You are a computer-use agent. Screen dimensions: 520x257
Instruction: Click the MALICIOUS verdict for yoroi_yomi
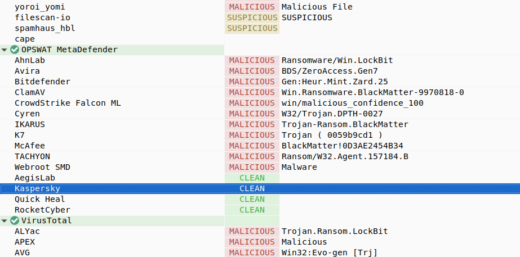click(252, 7)
